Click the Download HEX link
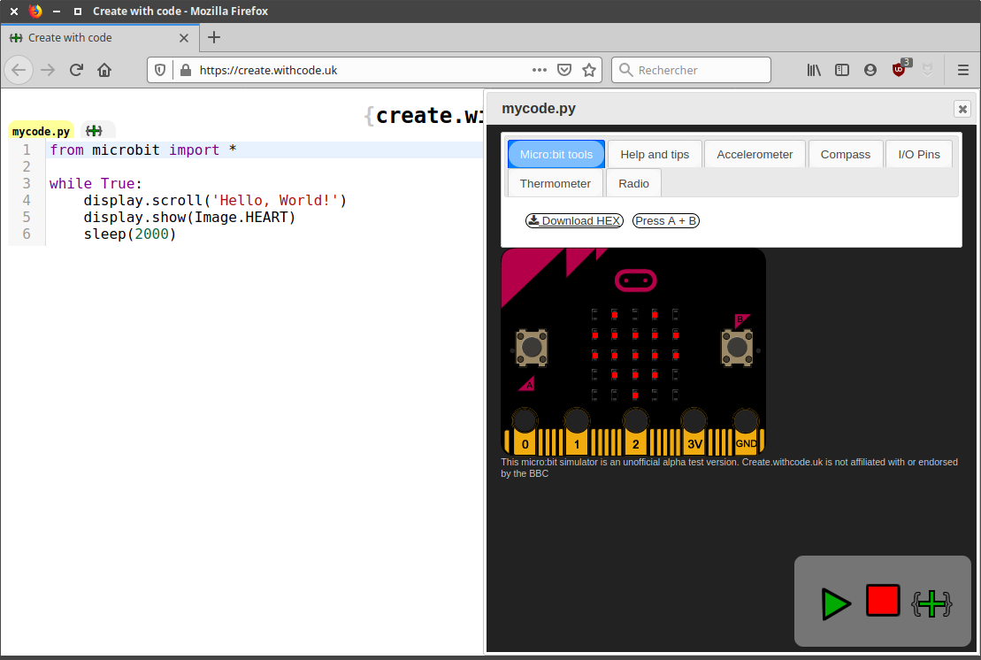Image resolution: width=981 pixels, height=660 pixels. point(574,221)
